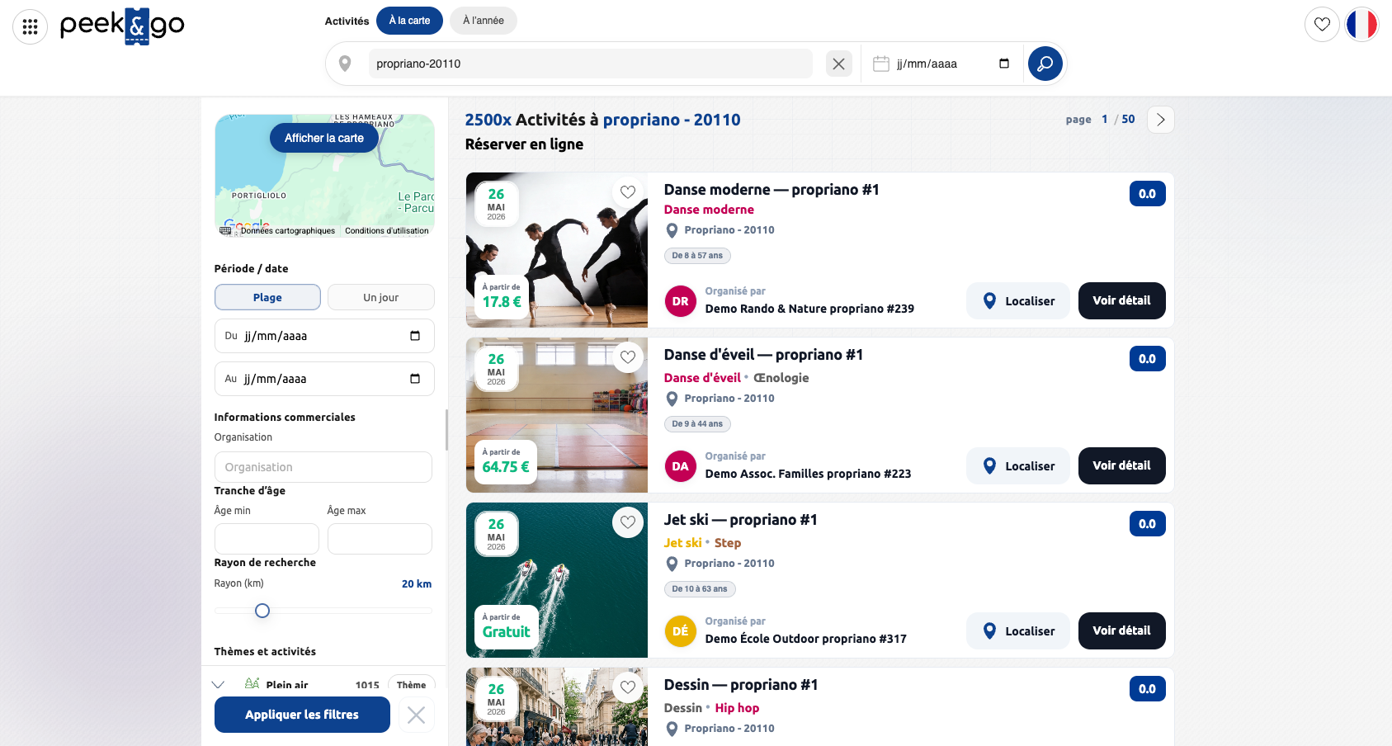Open Dessin — propriano #1 title

coord(741,685)
